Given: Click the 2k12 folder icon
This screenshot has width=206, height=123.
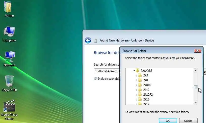Looking at the screenshot, I should [x=140, y=90].
